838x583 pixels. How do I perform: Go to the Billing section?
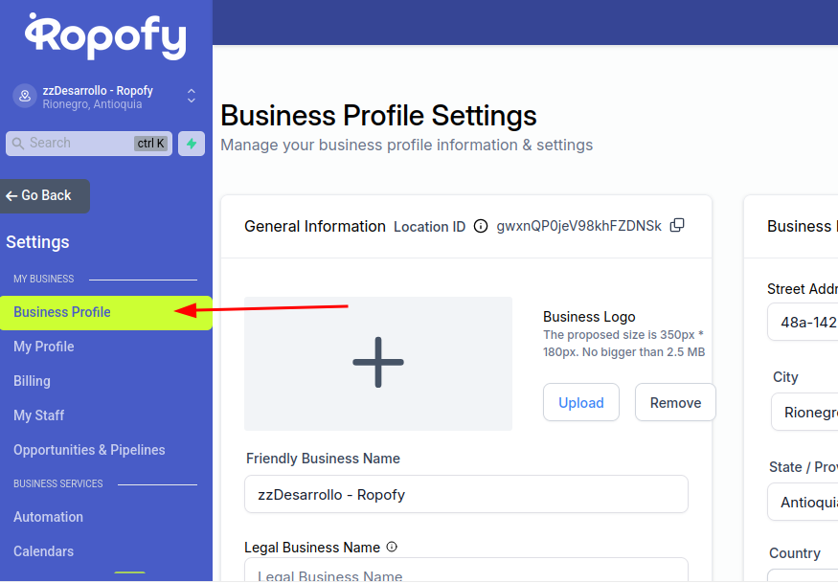pyautogui.click(x=32, y=381)
